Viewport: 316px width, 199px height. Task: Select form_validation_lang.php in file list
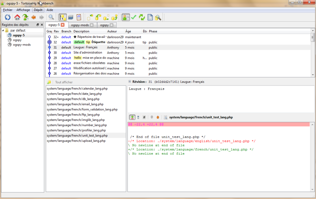point(86,109)
